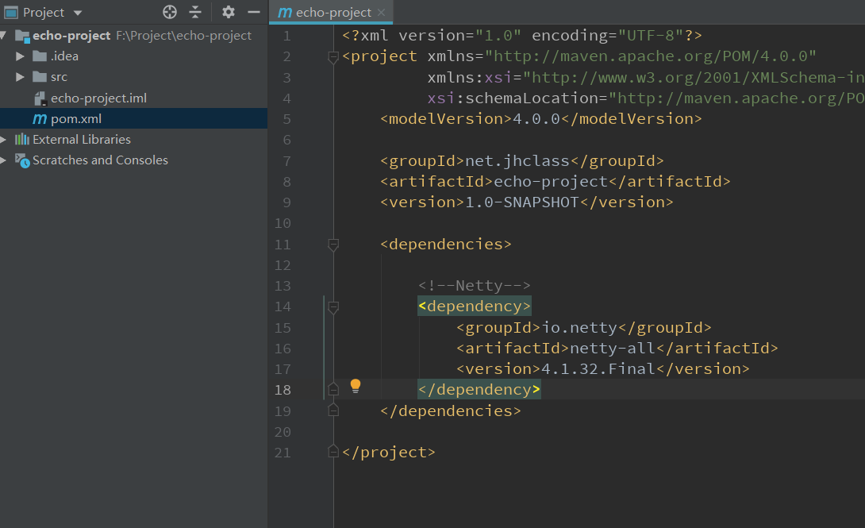Viewport: 865px width, 528px height.
Task: Select the echo-project editor tab
Action: [x=331, y=12]
